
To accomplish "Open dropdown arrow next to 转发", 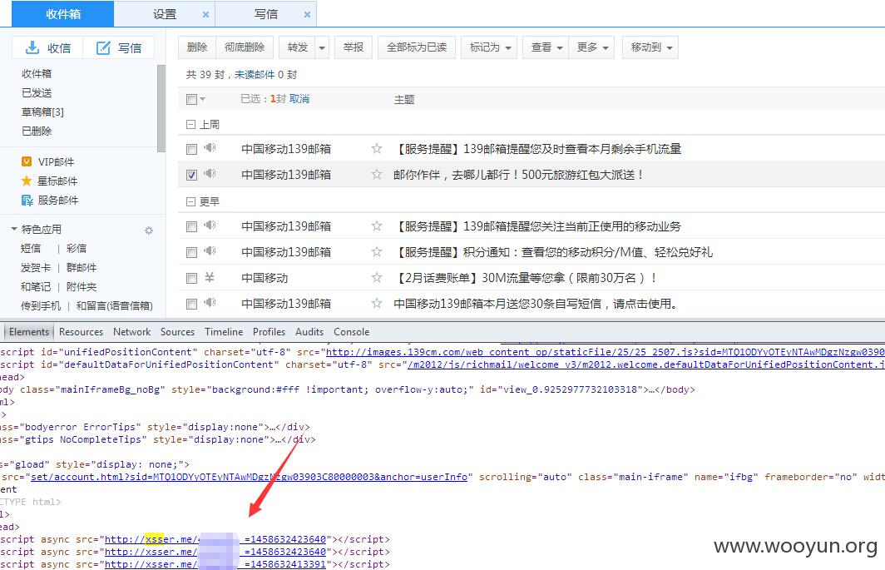I will point(322,47).
